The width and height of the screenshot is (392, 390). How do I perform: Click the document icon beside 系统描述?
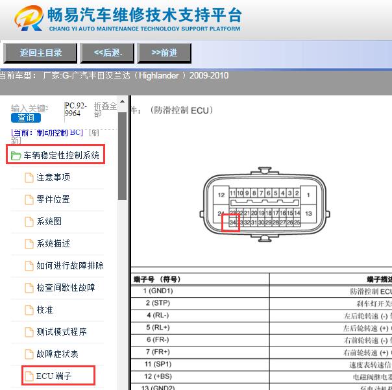coord(29,244)
